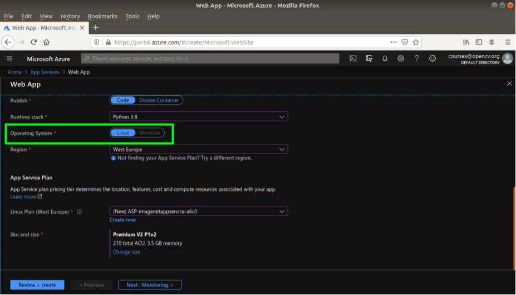This screenshot has height=295, width=516.
Task: Close the Web App browser tab
Action: tap(82, 28)
